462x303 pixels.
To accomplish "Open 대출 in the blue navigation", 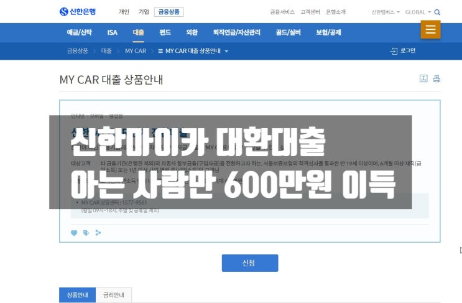I will click(138, 32).
